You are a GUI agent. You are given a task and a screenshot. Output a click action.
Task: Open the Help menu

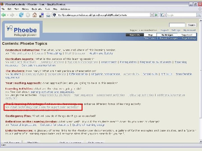(x=55, y=9)
